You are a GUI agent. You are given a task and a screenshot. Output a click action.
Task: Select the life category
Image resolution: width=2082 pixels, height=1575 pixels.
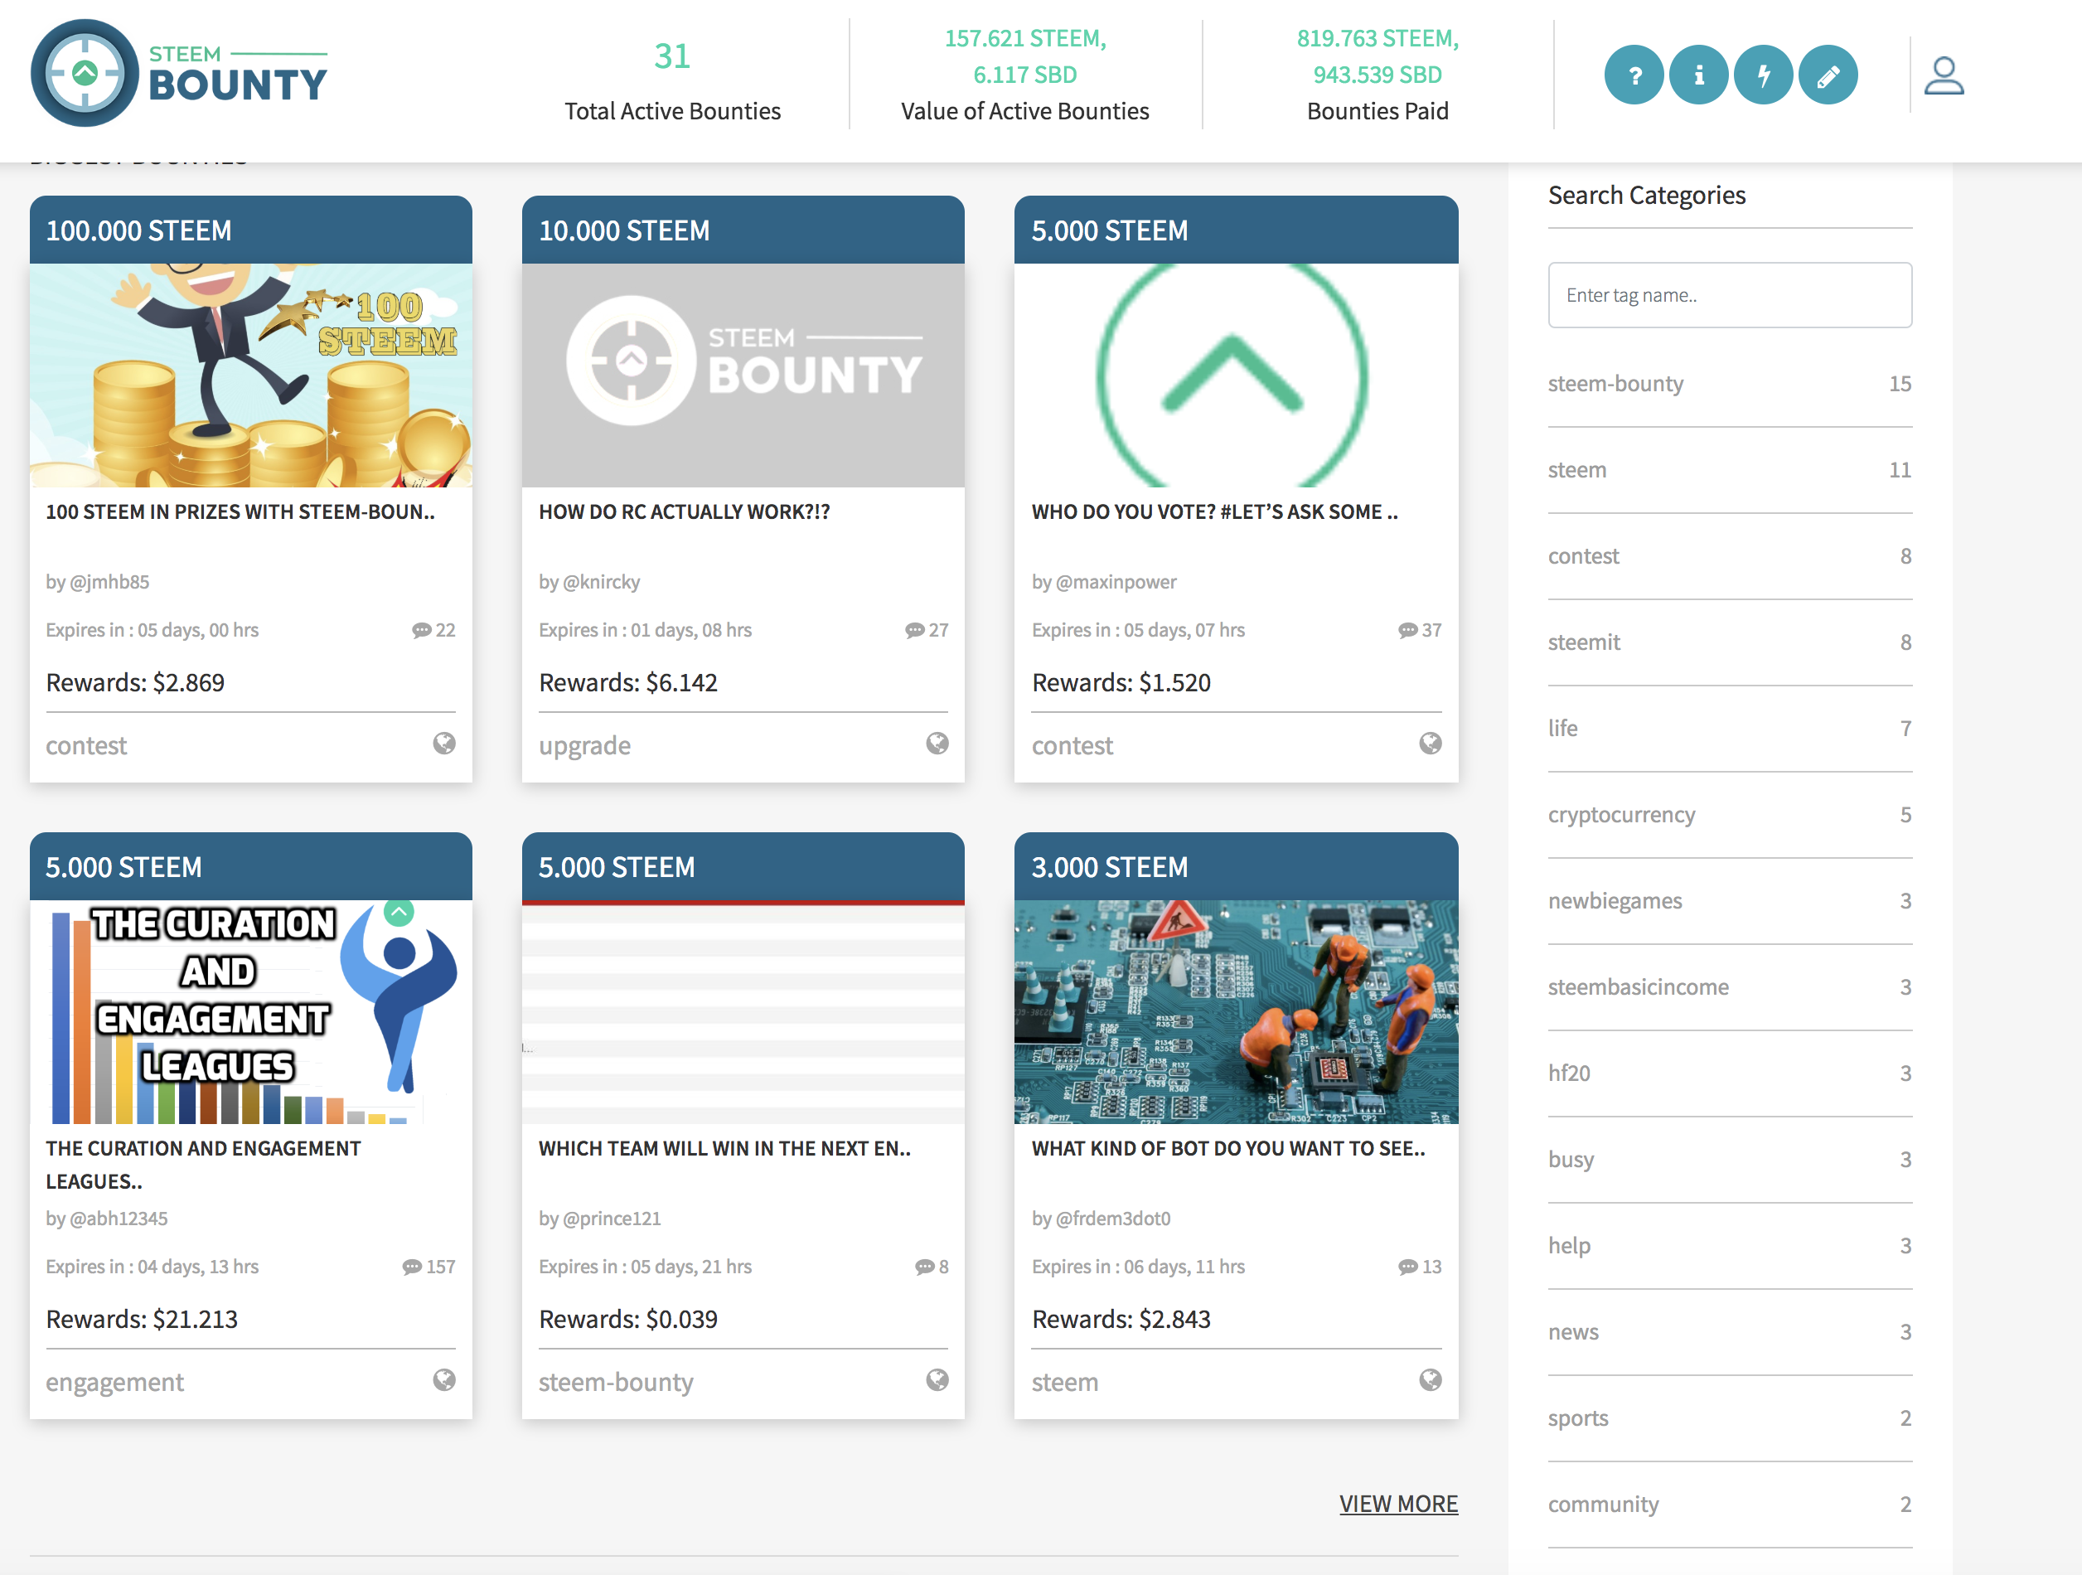[x=1730, y=728]
